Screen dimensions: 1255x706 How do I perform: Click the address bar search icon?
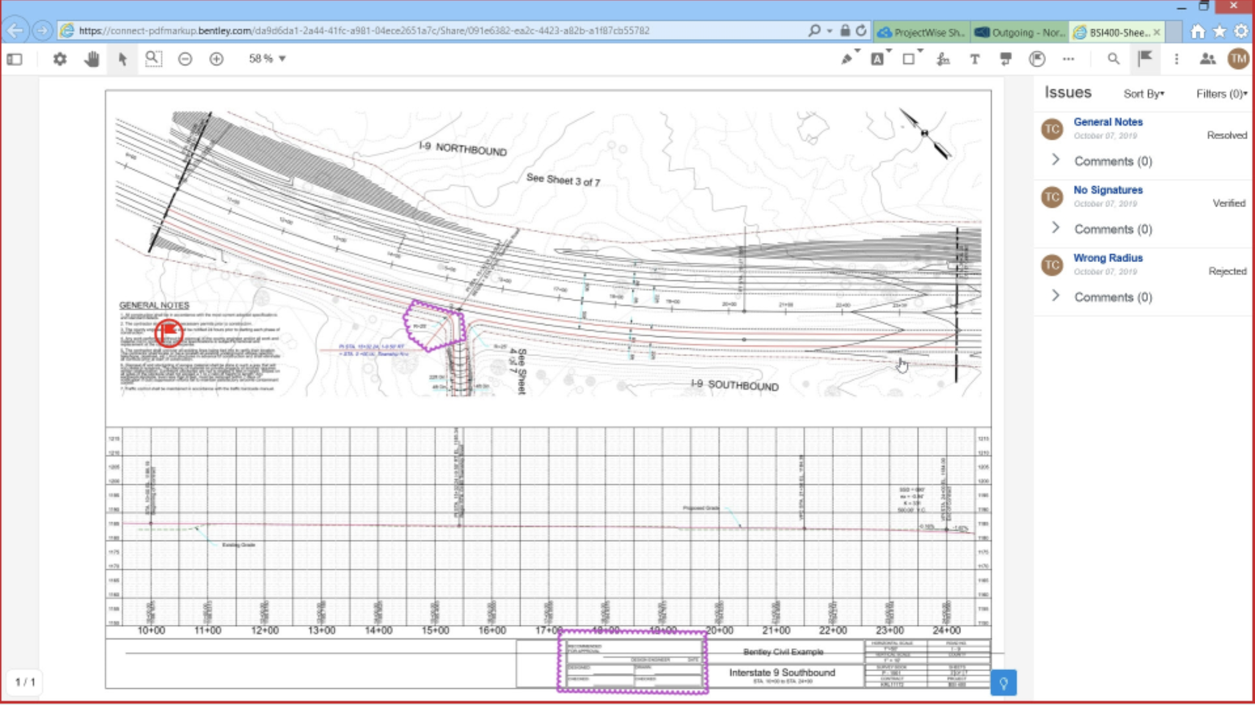coord(814,31)
